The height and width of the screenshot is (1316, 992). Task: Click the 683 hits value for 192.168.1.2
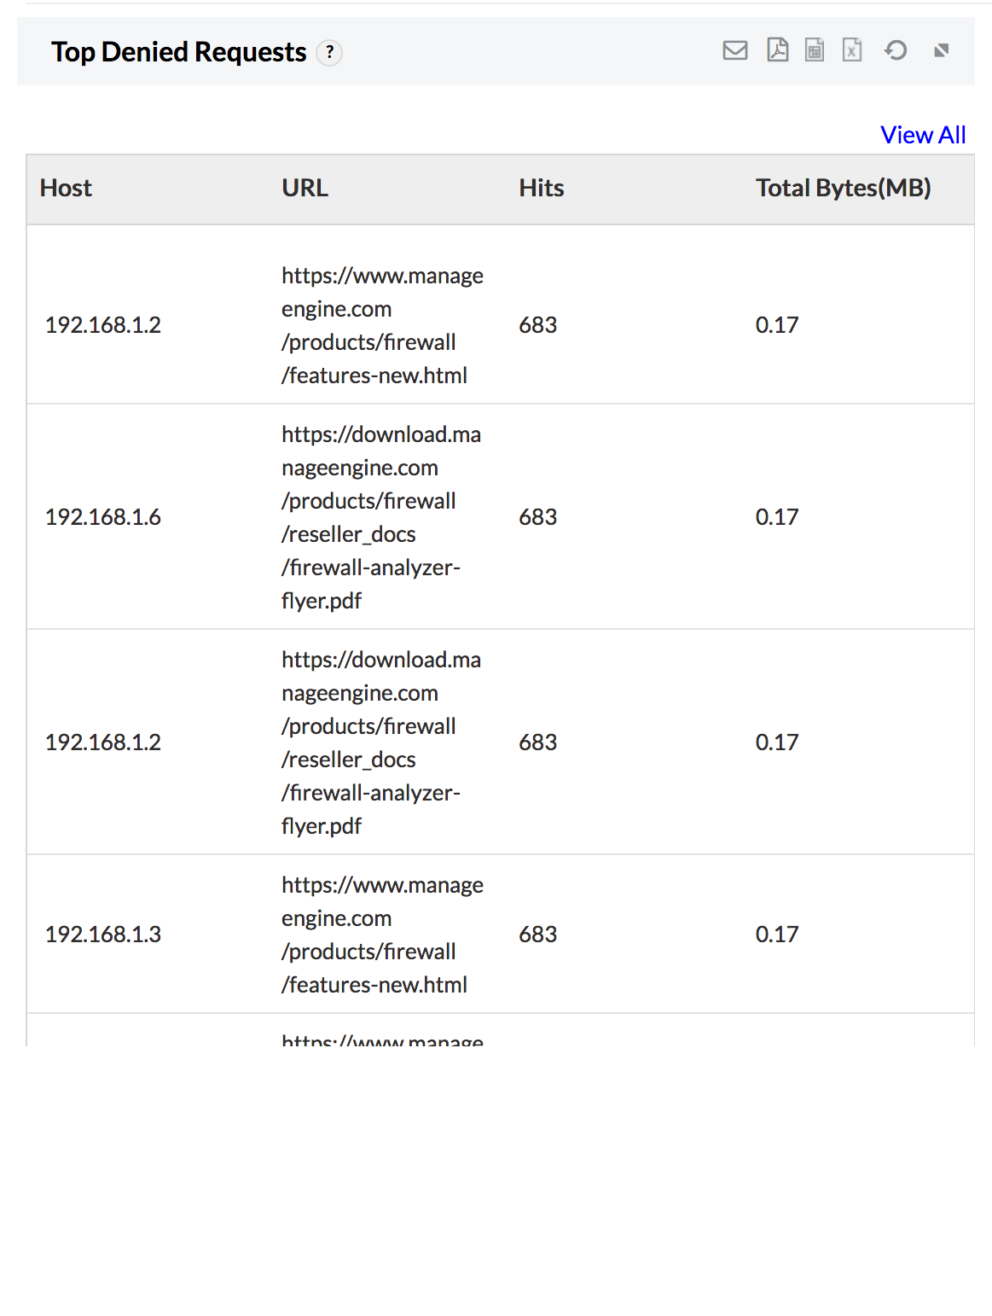[538, 324]
